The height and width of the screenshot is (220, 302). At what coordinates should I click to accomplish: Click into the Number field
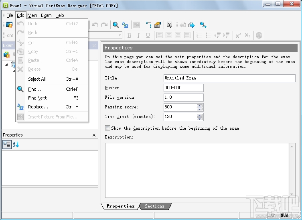click(x=184, y=88)
